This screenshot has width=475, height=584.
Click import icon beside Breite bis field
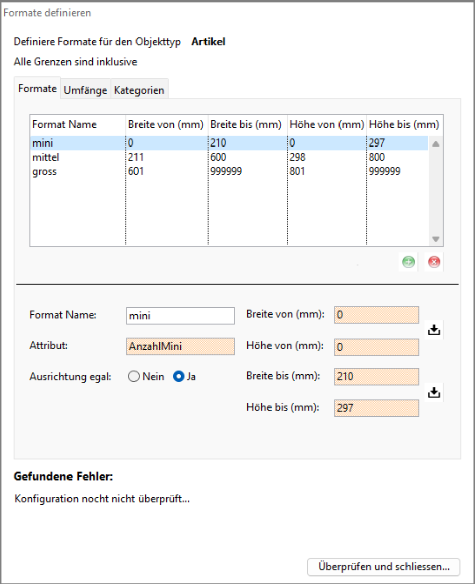pos(433,392)
